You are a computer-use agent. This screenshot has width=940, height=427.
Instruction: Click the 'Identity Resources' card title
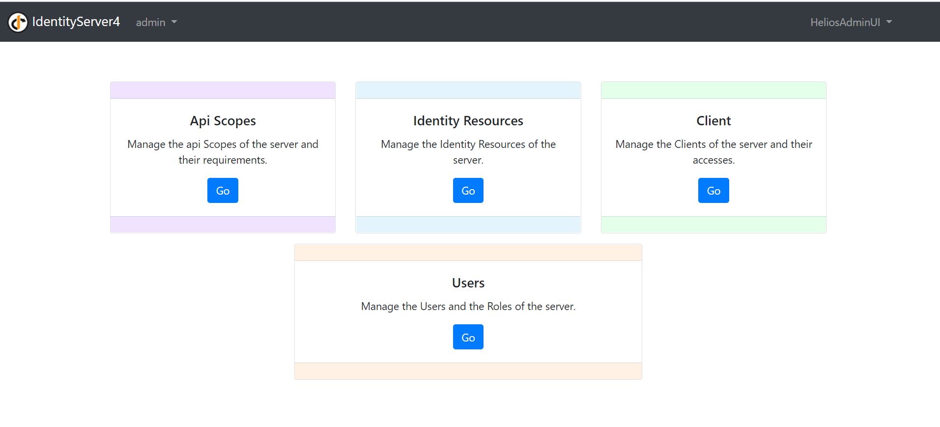[x=468, y=121]
